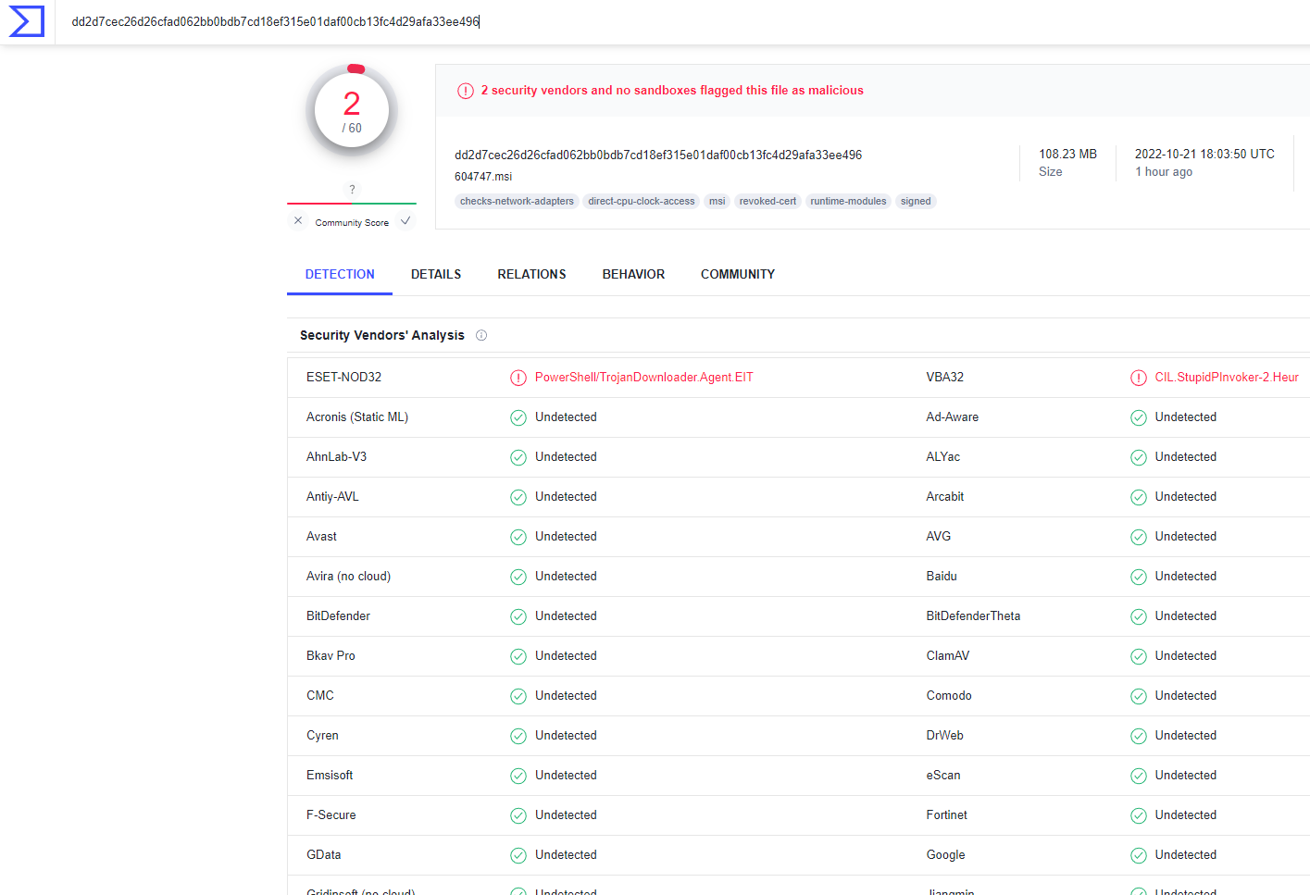Click the BitDefenderTheta vendor name
The image size is (1310, 895).
tap(973, 615)
